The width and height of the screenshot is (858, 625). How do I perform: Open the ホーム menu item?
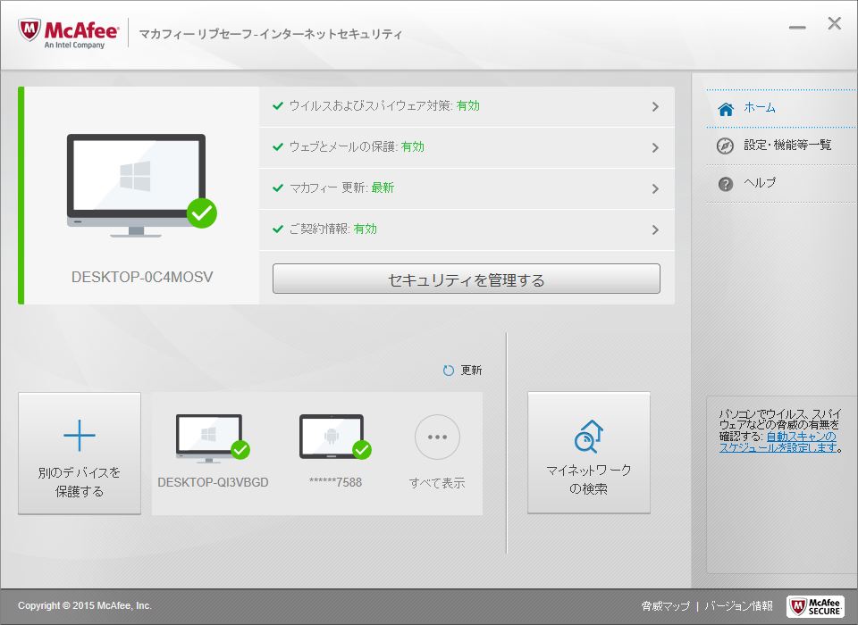click(x=760, y=108)
